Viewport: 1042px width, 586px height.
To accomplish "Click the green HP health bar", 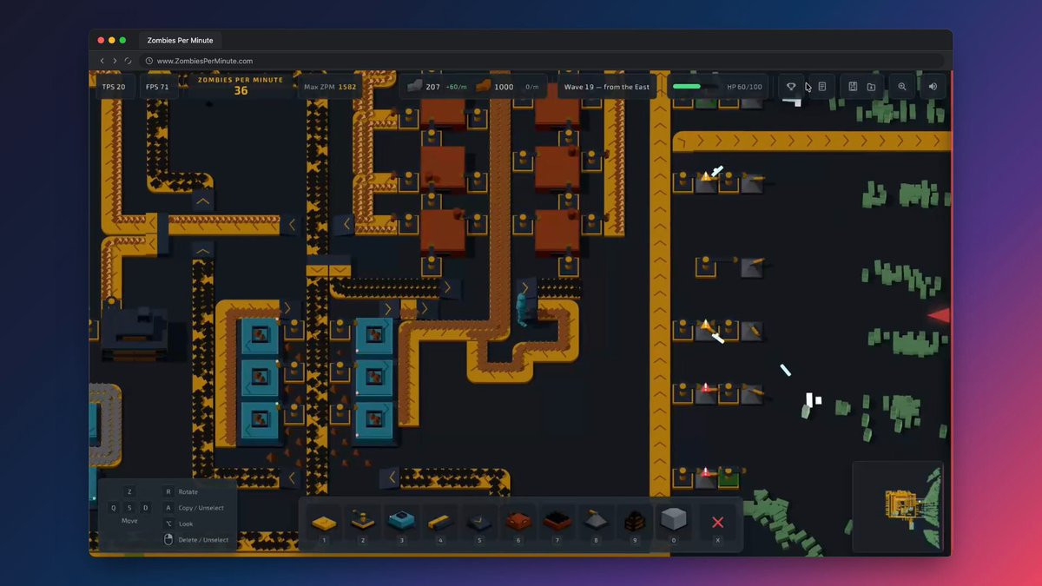I will click(696, 87).
